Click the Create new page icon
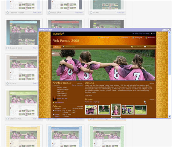172x147 pixels. 63,47
